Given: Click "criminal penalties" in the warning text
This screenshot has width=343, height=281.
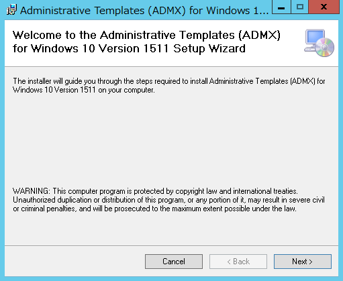Looking at the screenshot, I should [x=49, y=209].
